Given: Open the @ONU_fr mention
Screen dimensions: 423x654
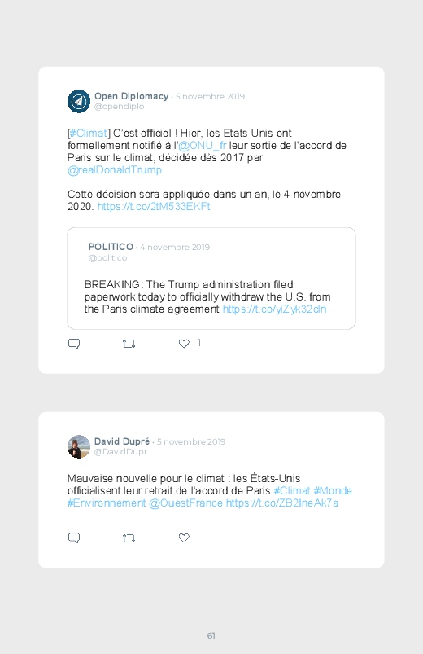Looking at the screenshot, I should (x=202, y=145).
